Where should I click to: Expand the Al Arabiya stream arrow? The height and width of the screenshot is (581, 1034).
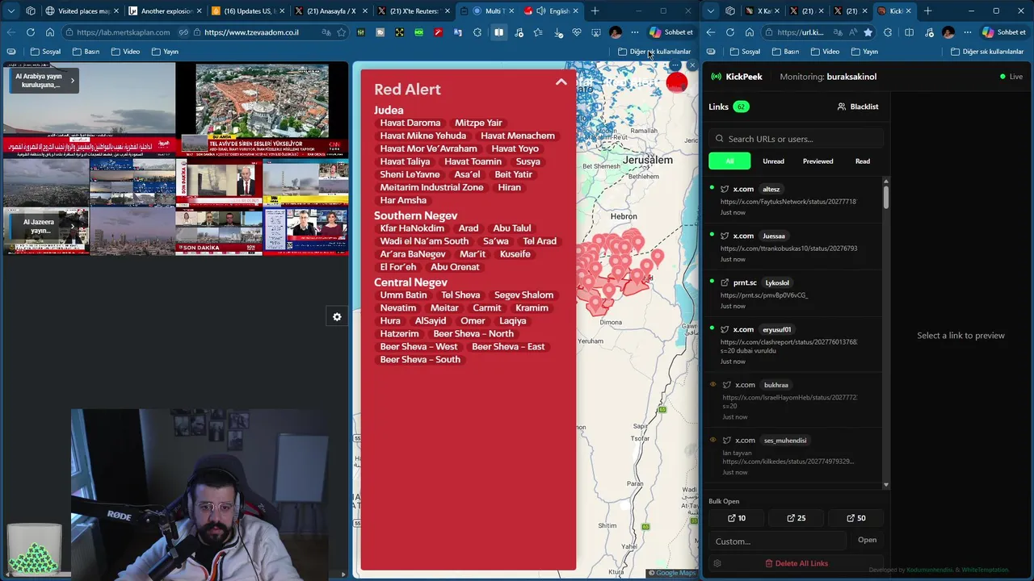[x=72, y=81]
